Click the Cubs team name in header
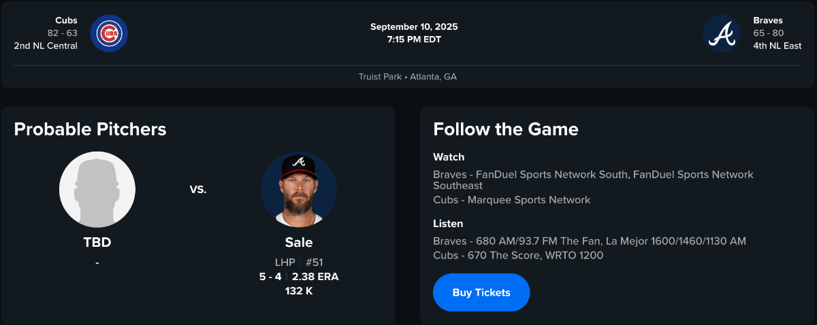Image resolution: width=817 pixels, height=325 pixels. click(66, 20)
